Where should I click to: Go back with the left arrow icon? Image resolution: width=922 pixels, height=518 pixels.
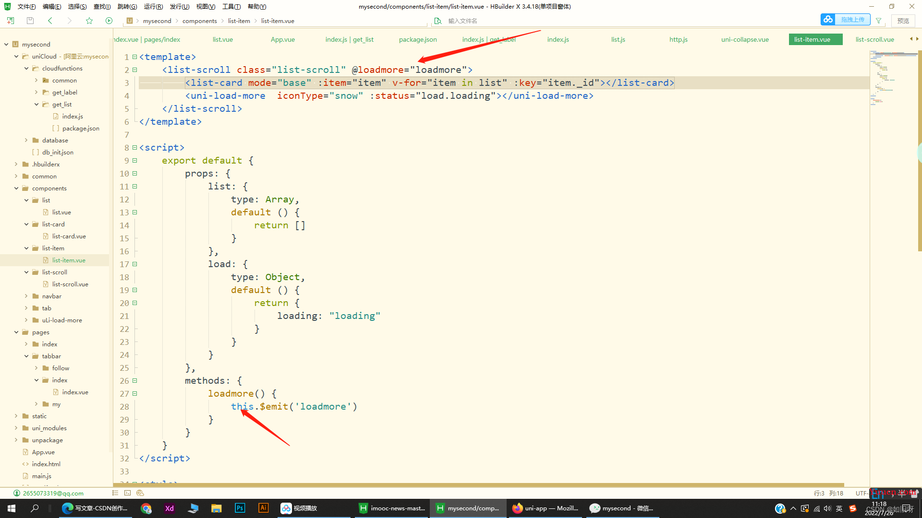50,21
